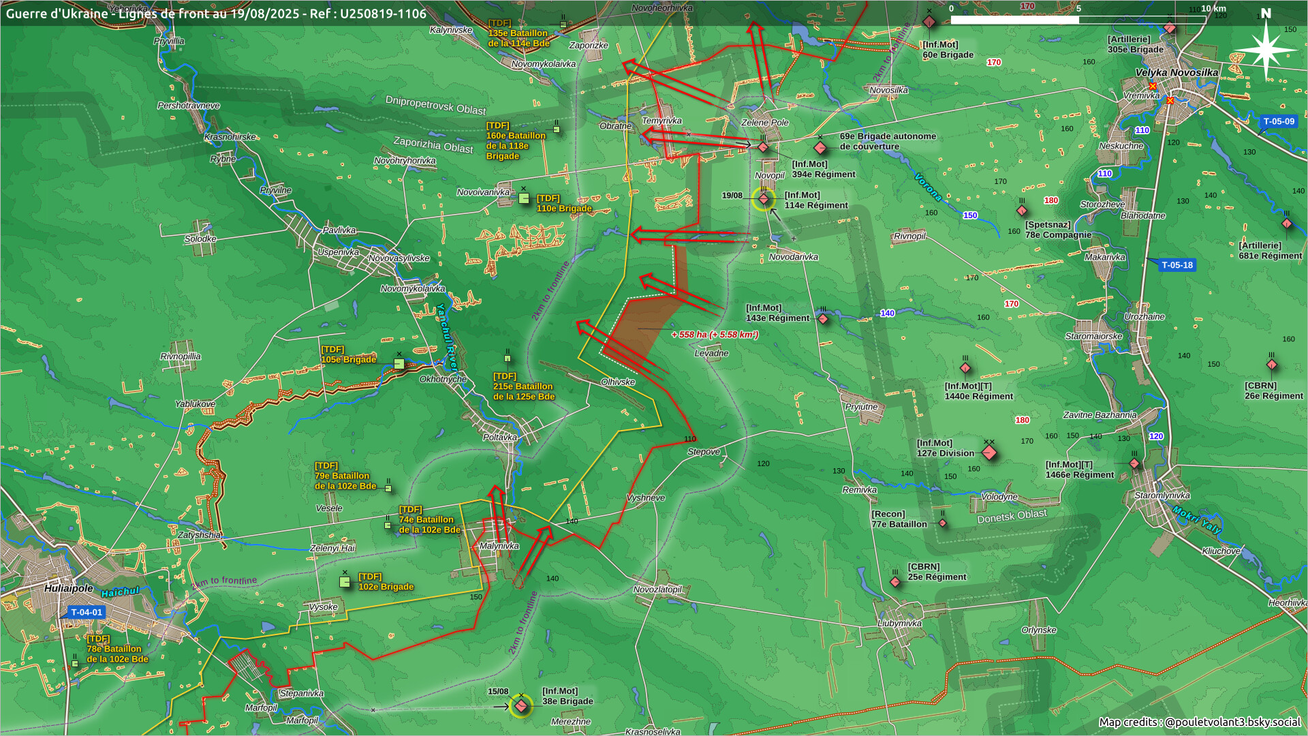Click the 102e Brigade green unit icon

coord(345,582)
